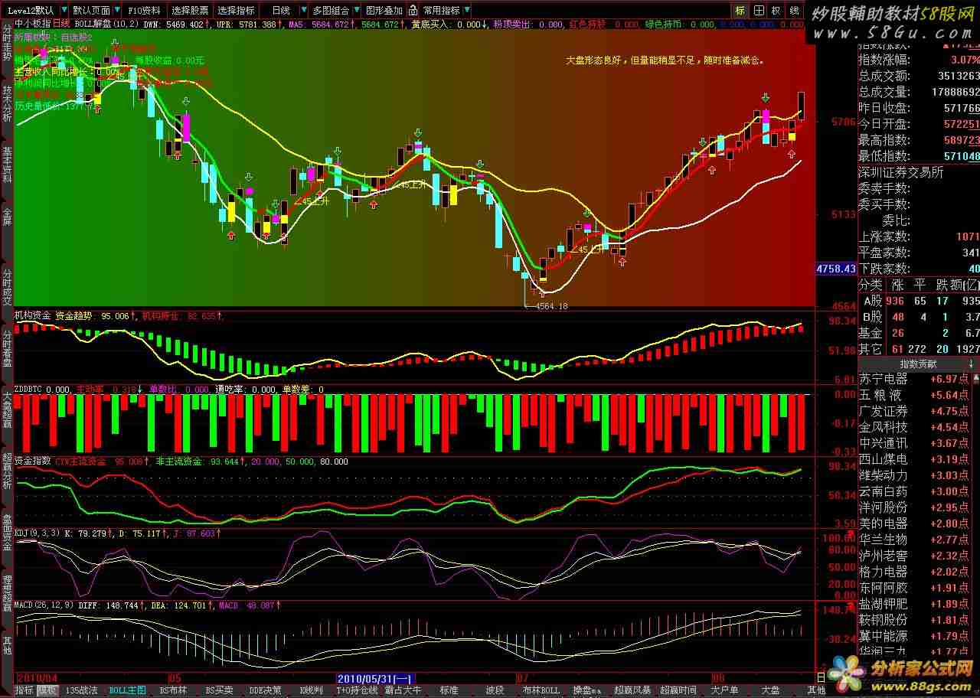This screenshot has height=698, width=980.
Task: Select the DDE决策 indicator tab
Action: pyautogui.click(x=265, y=690)
